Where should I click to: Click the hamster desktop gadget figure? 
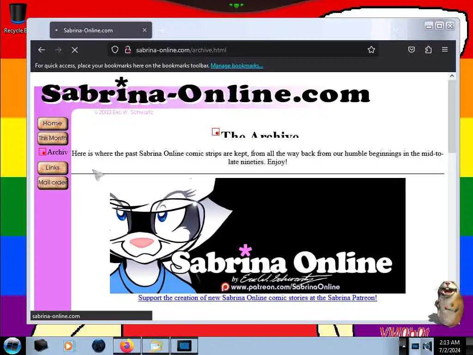point(449,303)
